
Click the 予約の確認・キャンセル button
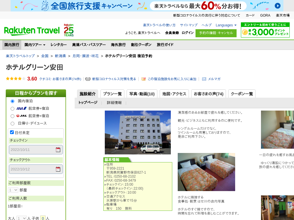tap(216, 33)
